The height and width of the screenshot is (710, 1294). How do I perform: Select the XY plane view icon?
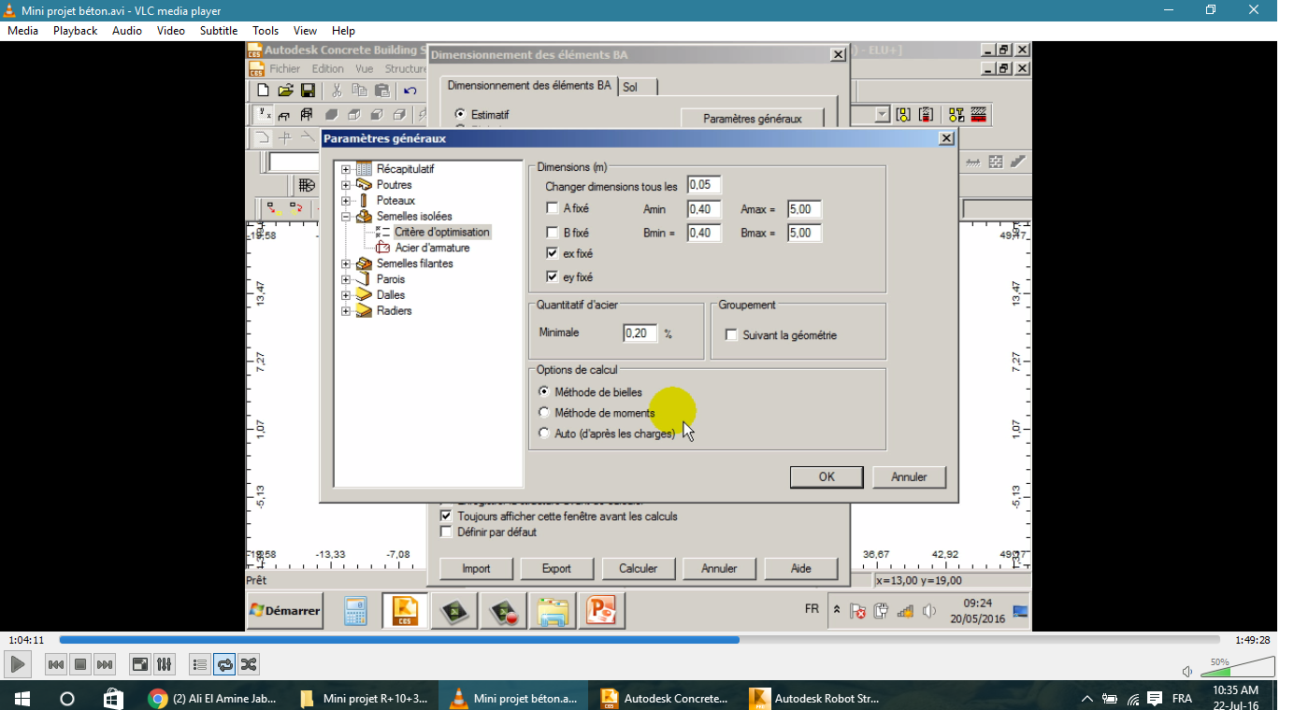coord(264,115)
